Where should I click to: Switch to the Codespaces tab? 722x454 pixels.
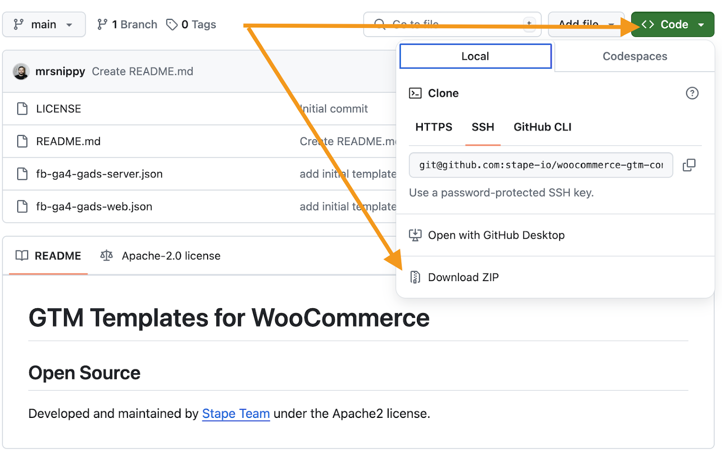pyautogui.click(x=634, y=56)
